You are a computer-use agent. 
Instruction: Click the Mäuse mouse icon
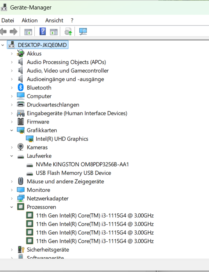click(20, 181)
